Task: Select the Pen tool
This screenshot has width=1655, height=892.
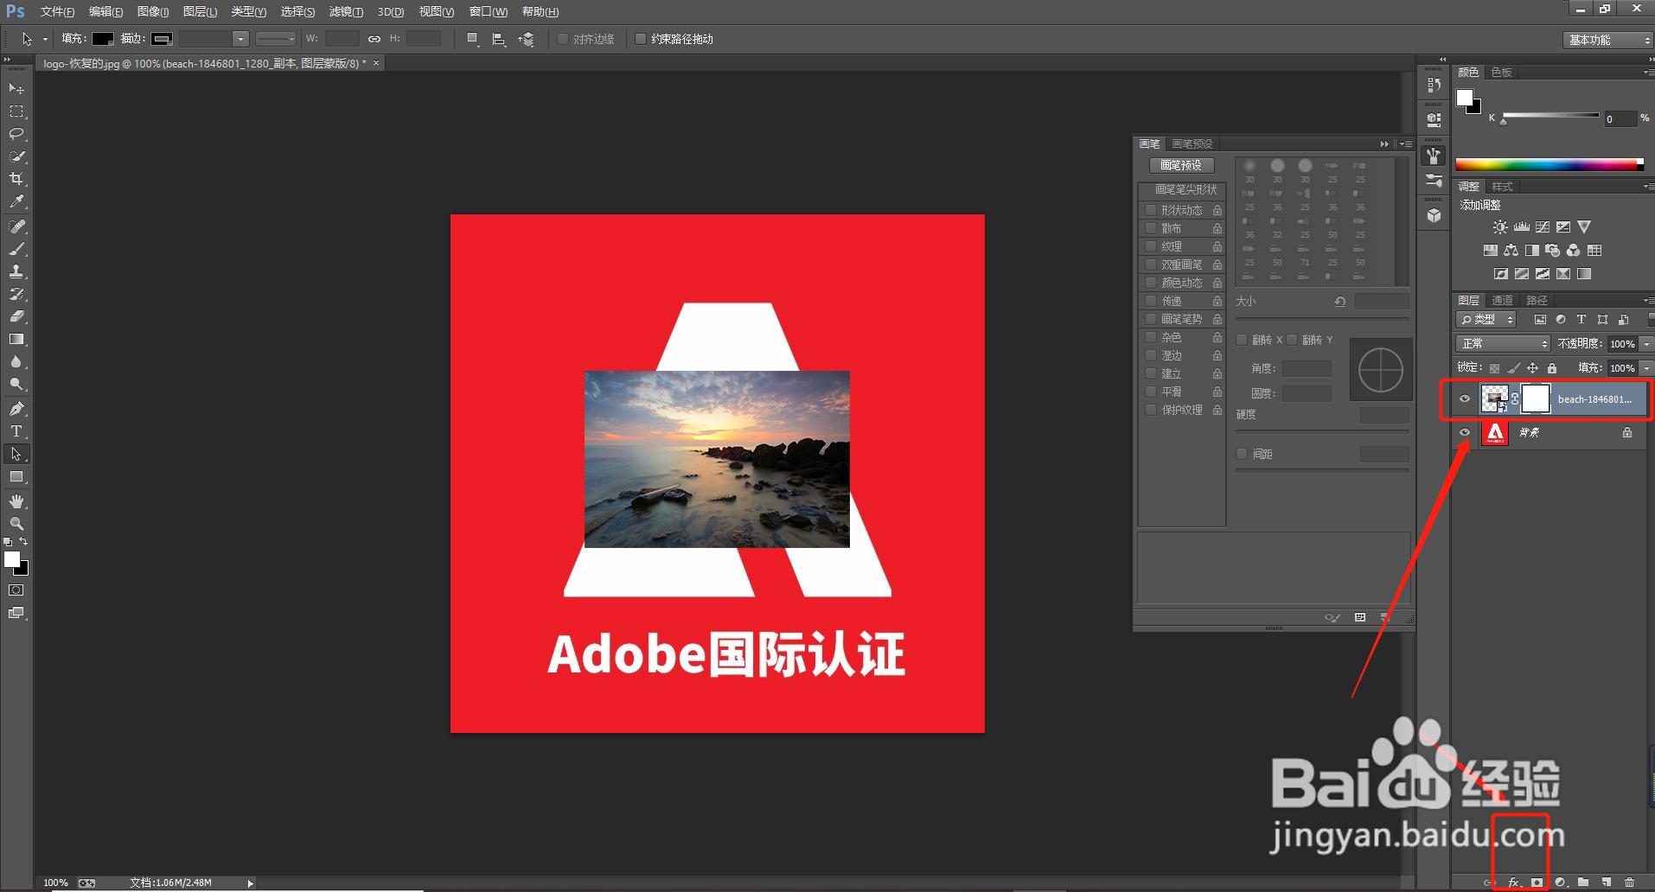Action: click(16, 409)
